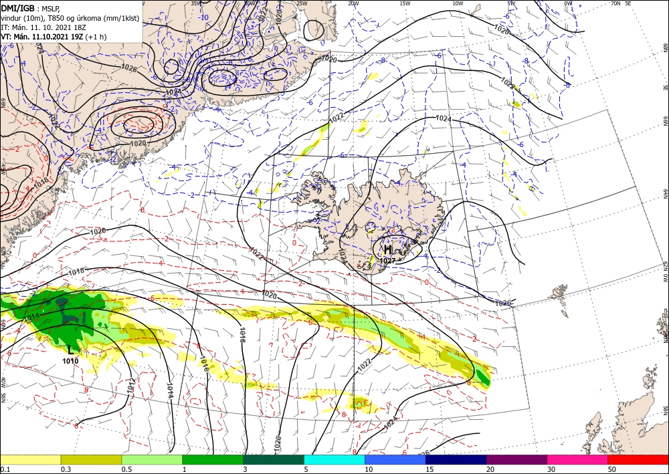Click the high pressure 'H' marker over Iceland
Viewport: 669px width, 474px height.
388,250
